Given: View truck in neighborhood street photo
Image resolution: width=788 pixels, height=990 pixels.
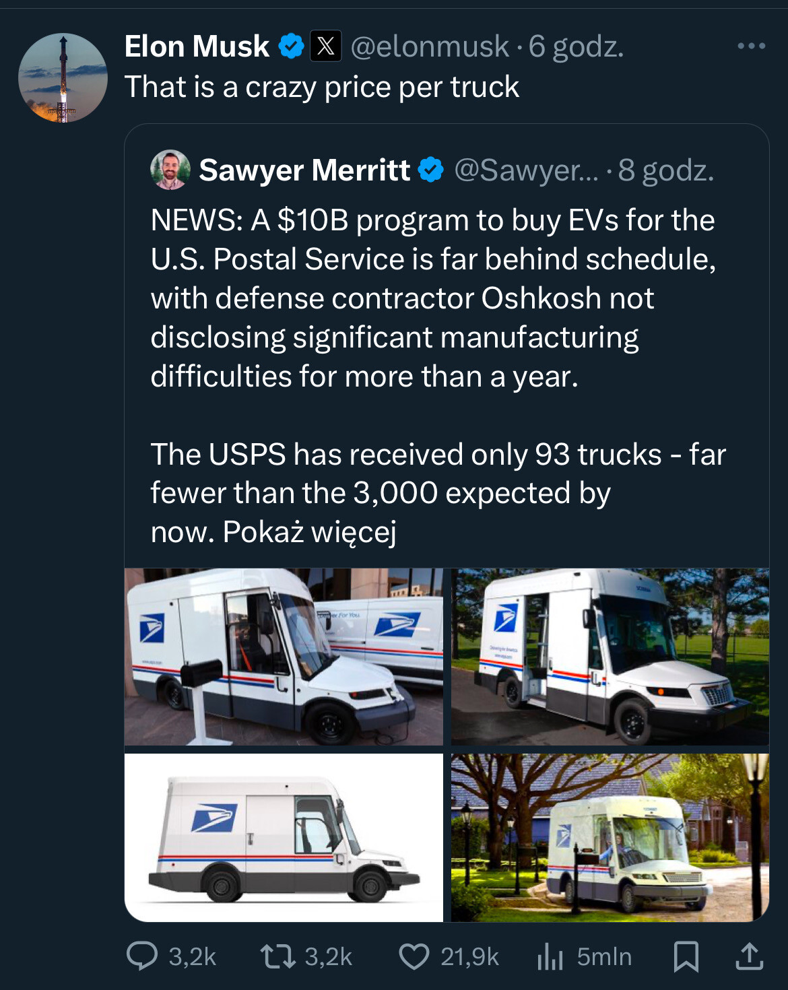Looking at the screenshot, I should pyautogui.click(x=610, y=837).
